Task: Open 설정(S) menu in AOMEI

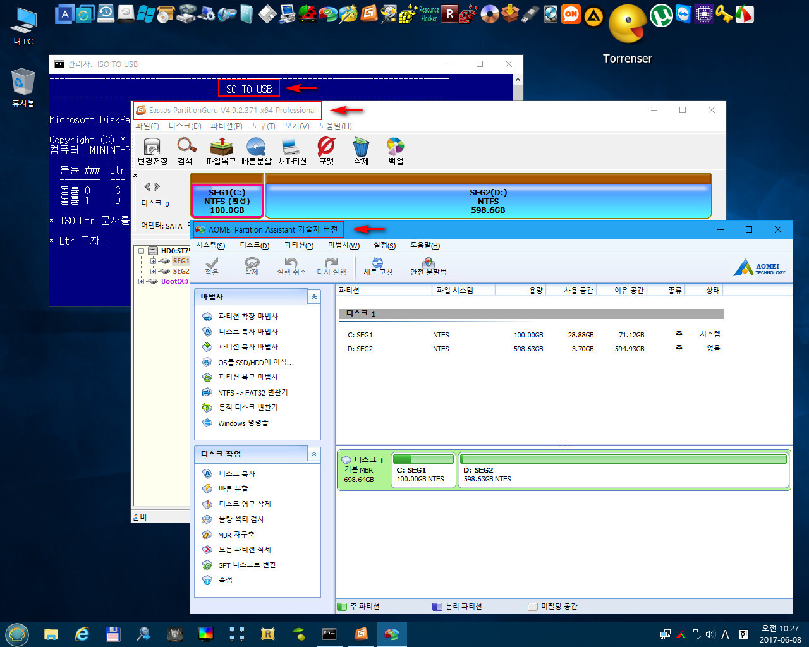Action: click(385, 245)
